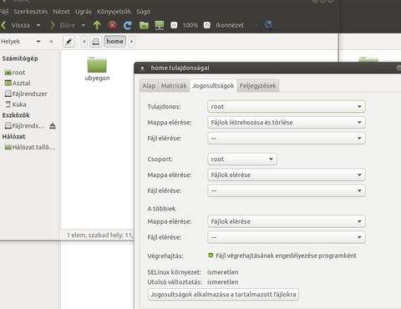Go back with the Vissza arrow icon
Screen dimensions: 401x309
click(3, 25)
